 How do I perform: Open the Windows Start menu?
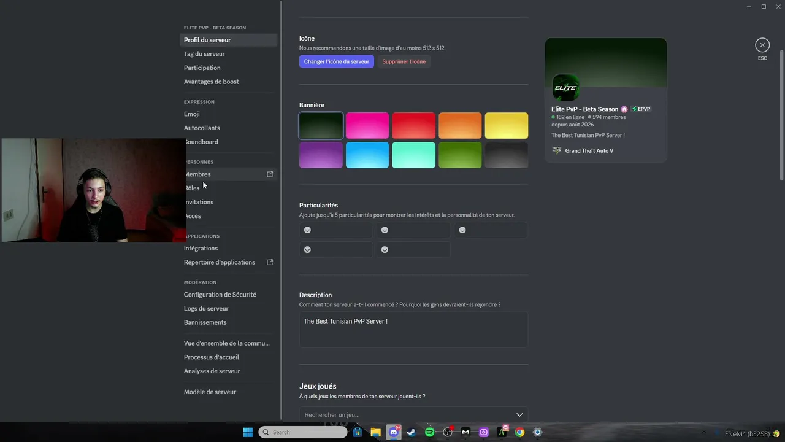tap(248, 432)
